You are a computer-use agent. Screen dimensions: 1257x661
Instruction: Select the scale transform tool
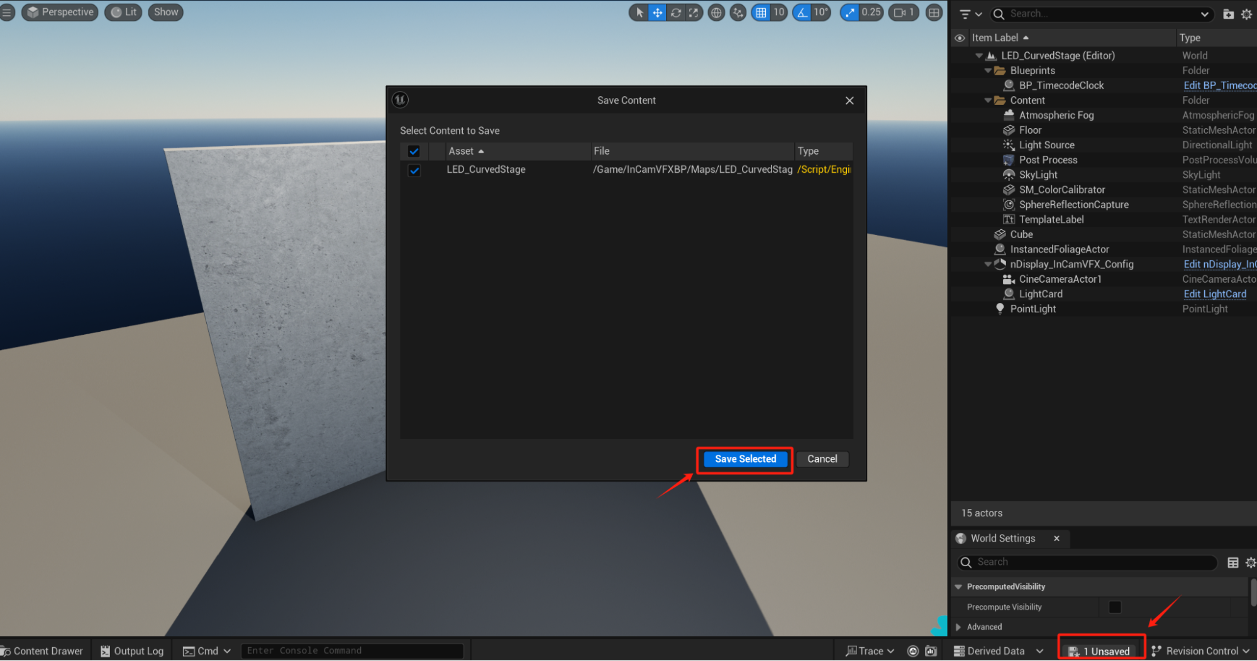coord(693,13)
